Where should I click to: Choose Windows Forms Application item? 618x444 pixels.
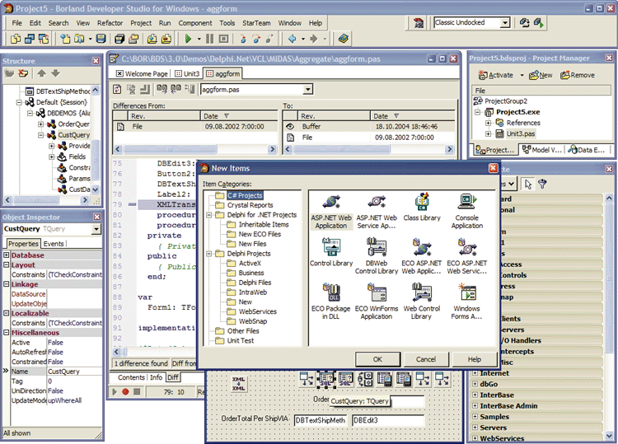467,302
